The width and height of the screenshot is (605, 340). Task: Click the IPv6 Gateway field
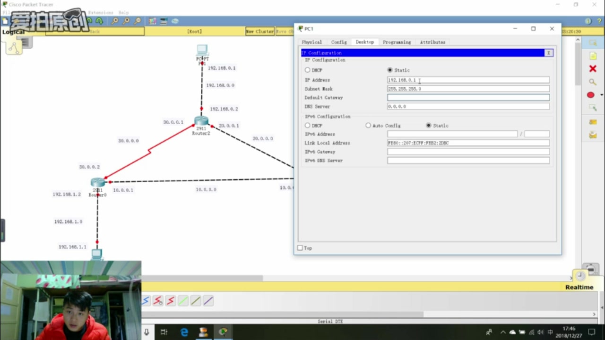pos(468,152)
